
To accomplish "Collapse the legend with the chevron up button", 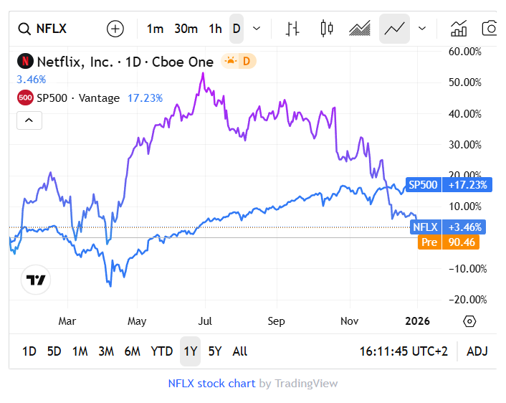I will [29, 120].
